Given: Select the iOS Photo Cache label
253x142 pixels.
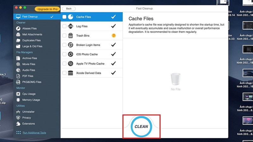Looking at the screenshot, I should point(87,54).
